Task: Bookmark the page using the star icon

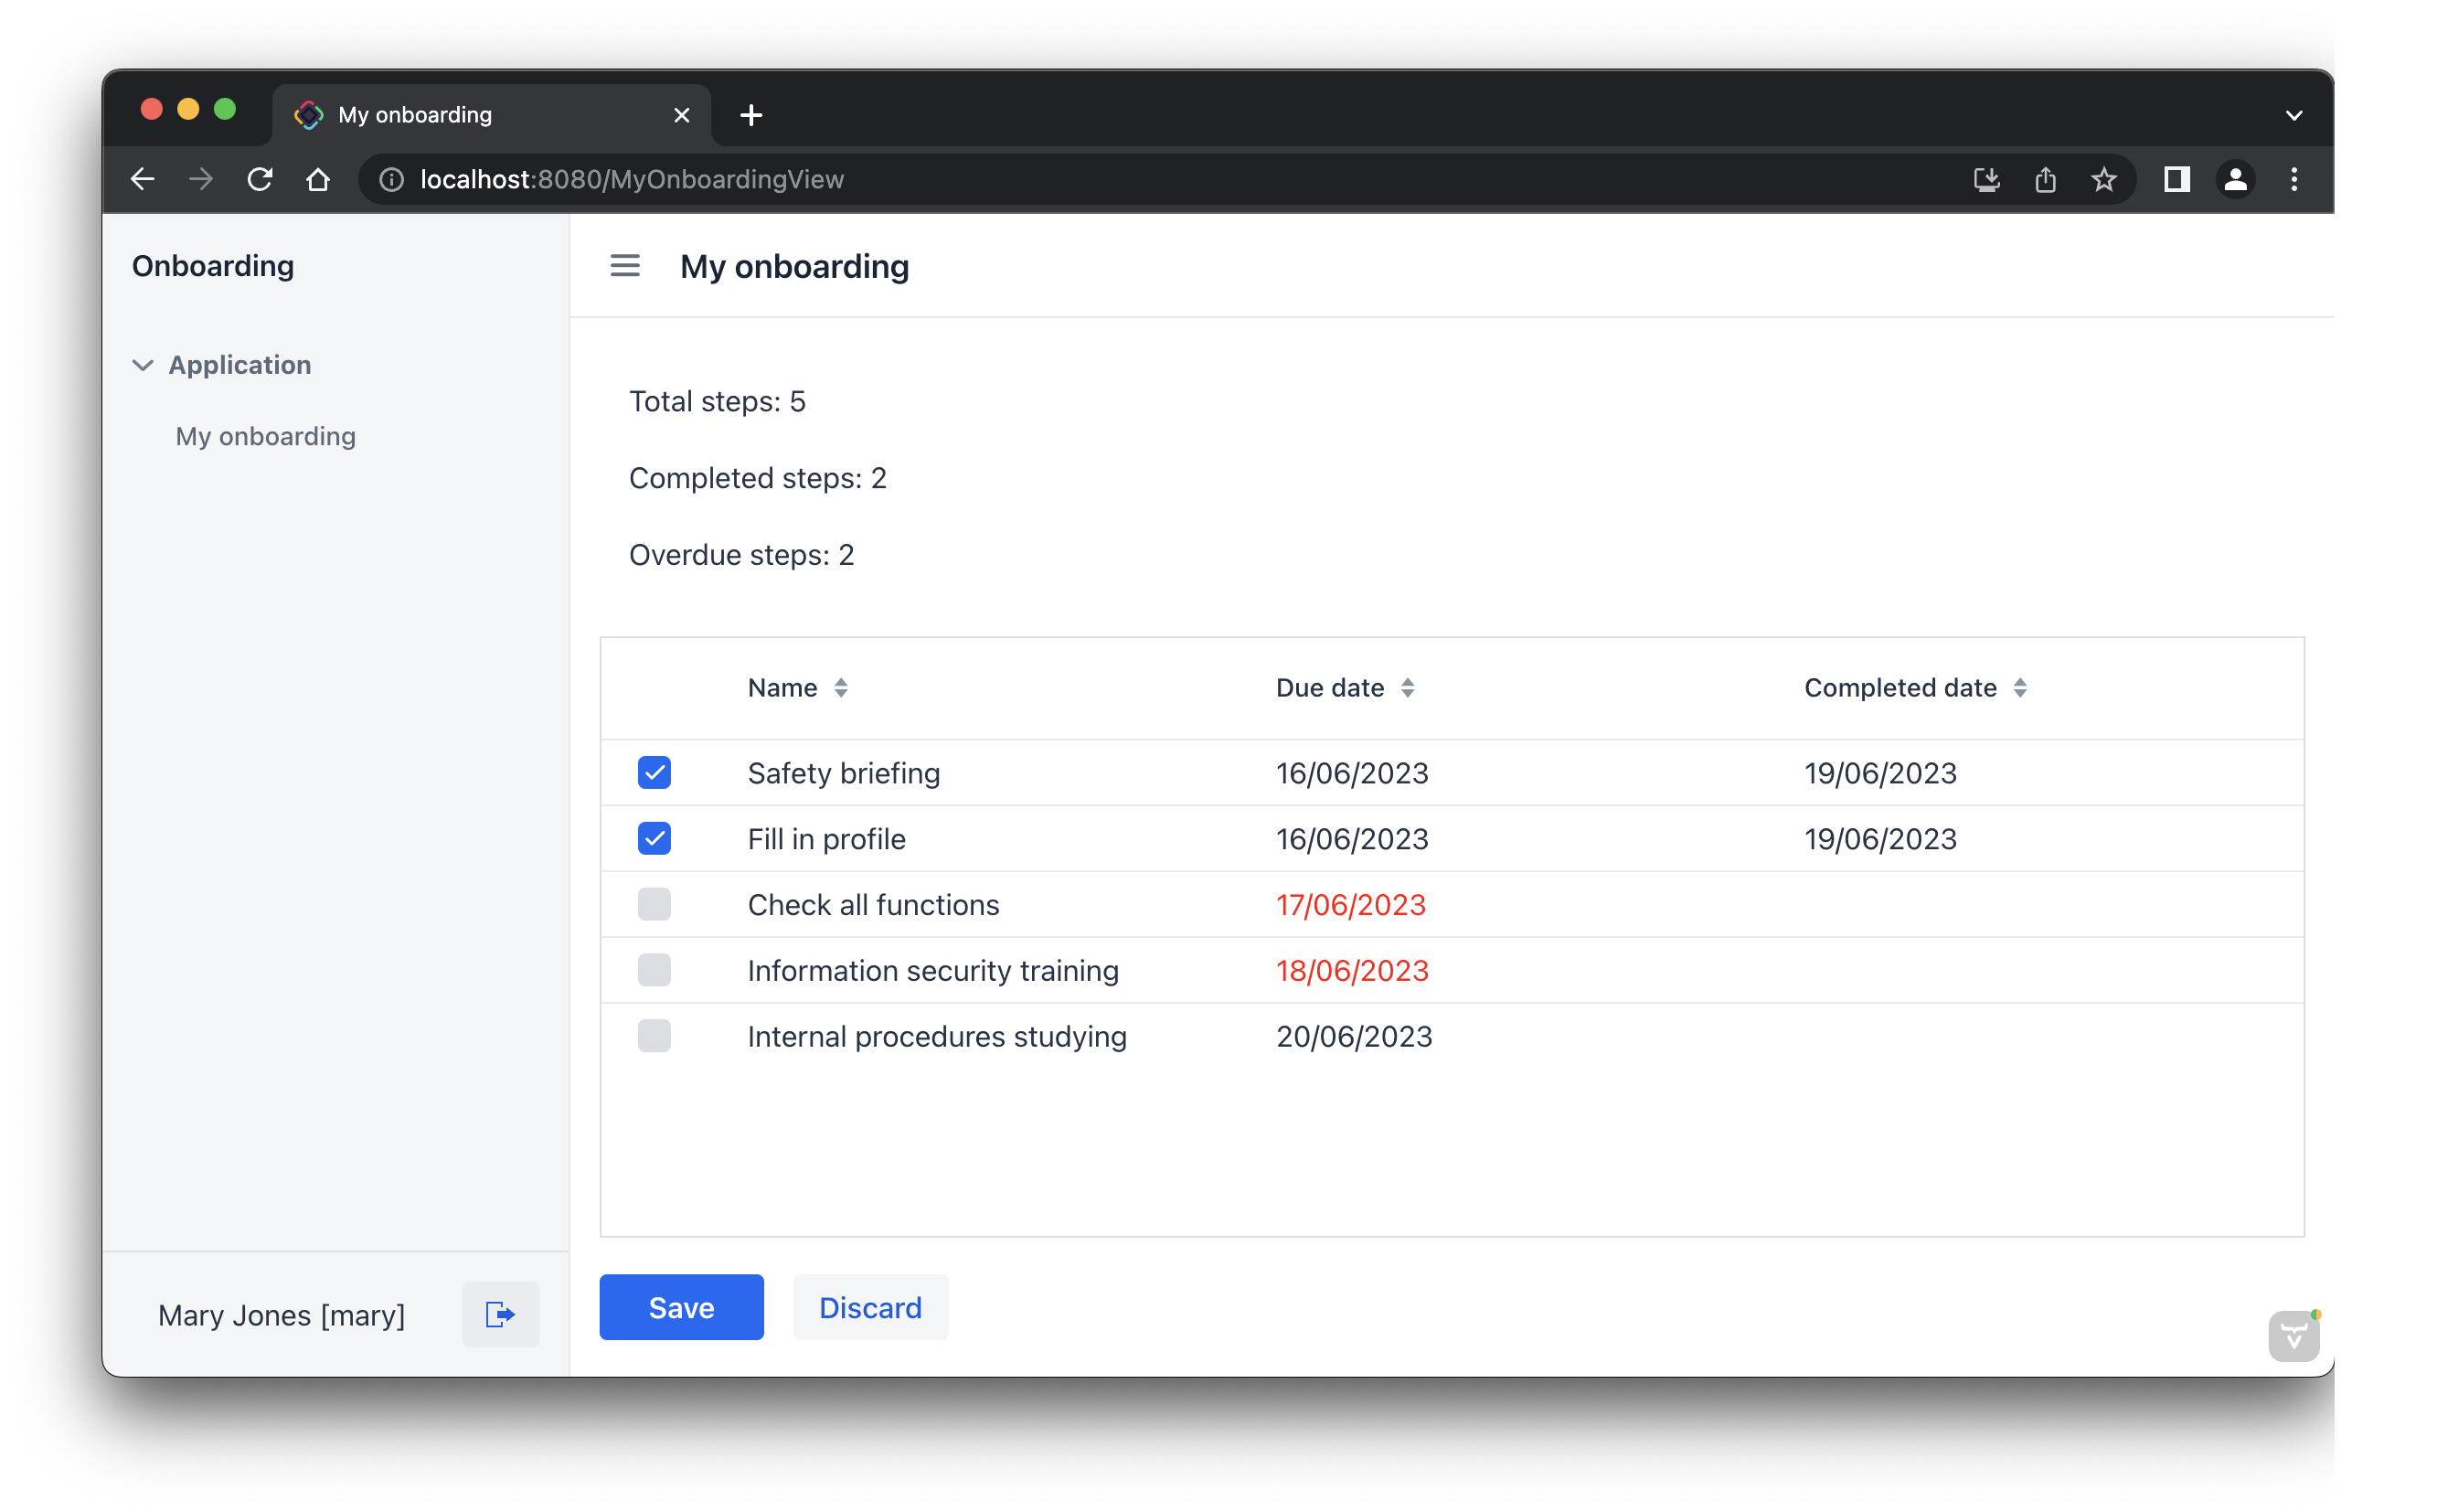Action: point(2104,180)
